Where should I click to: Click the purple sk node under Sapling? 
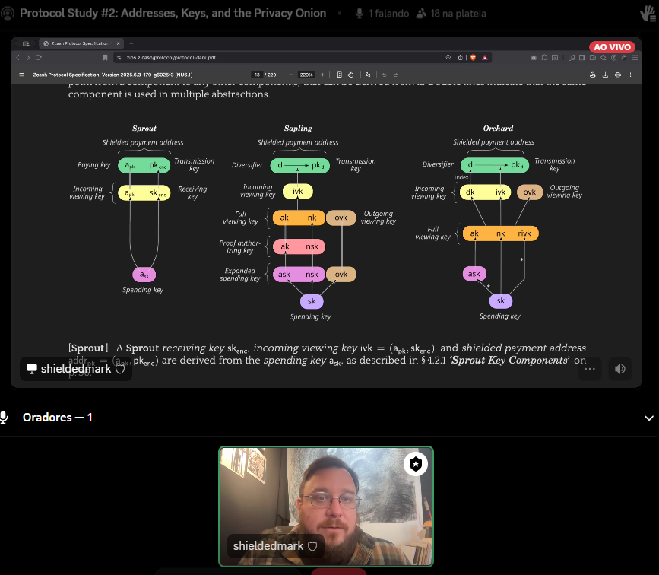pos(312,301)
